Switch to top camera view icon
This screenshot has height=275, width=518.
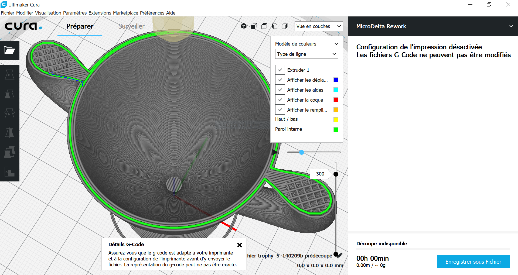[264, 26]
